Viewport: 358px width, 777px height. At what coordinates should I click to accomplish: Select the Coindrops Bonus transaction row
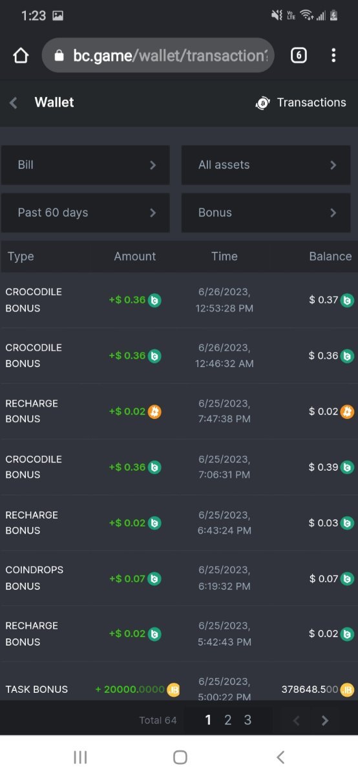(x=179, y=578)
